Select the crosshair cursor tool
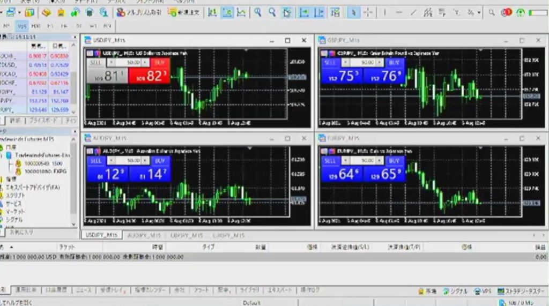This screenshot has height=306, width=549. tap(368, 12)
